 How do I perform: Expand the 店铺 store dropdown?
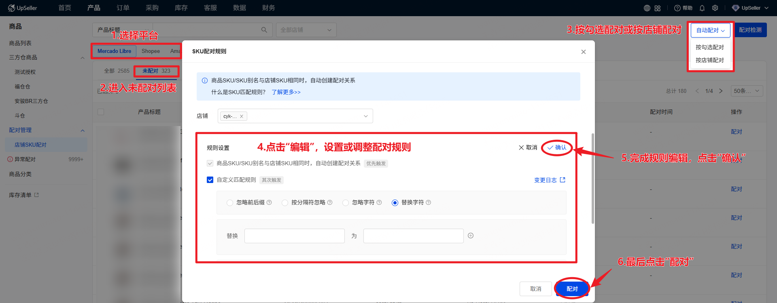pyautogui.click(x=365, y=116)
